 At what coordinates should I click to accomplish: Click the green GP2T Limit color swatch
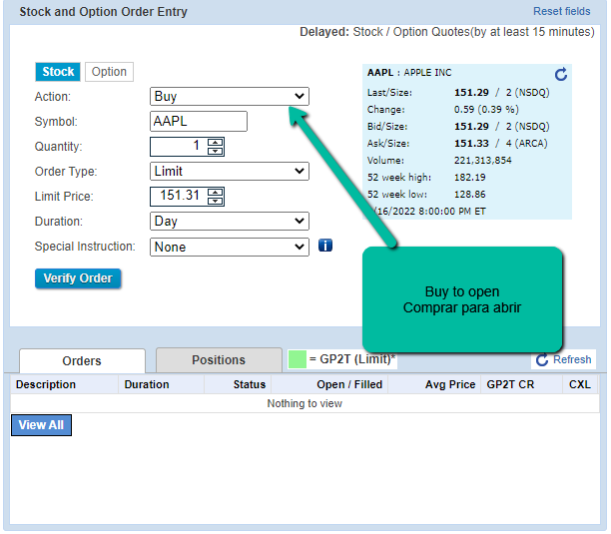[297, 359]
